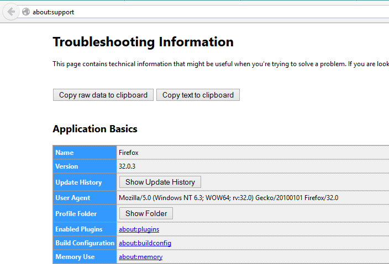Click the back navigation arrow button
Screen dimensions: 389x264
(x=10, y=12)
